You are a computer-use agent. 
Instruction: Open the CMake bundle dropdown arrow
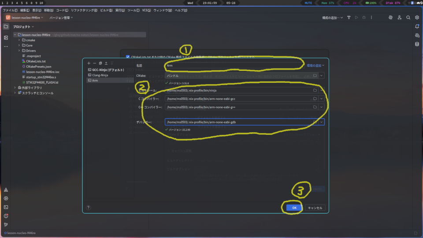(322, 76)
